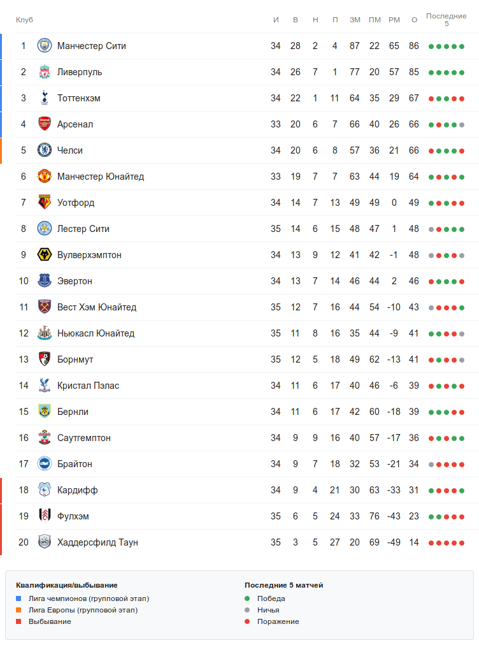Click the 'О' points column header
479x645 pixels.
coord(414,20)
